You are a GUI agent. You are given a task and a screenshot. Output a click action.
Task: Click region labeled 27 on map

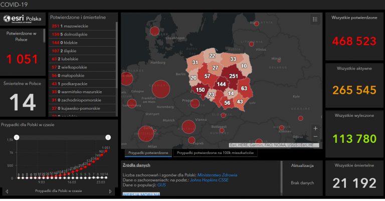216,68
